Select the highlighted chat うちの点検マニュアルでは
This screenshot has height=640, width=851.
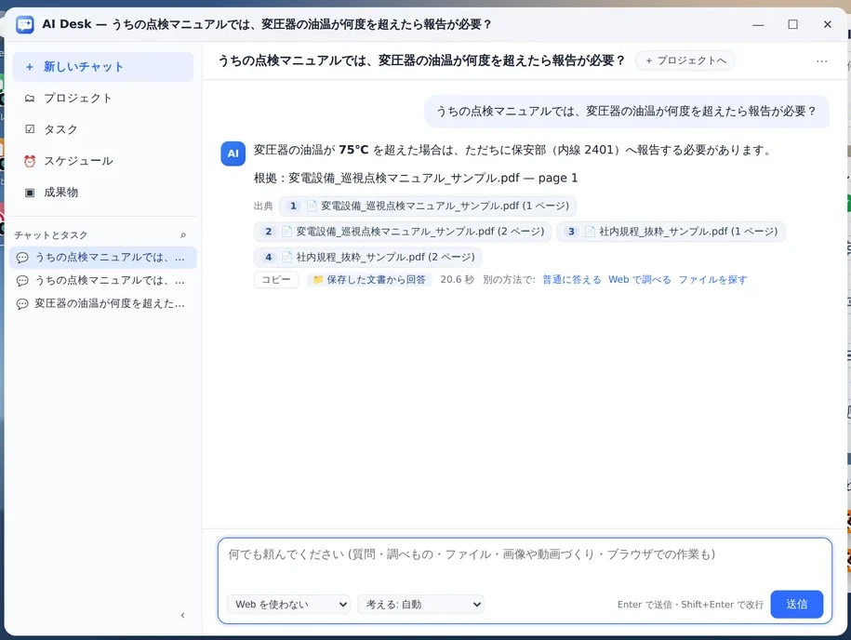[102, 258]
